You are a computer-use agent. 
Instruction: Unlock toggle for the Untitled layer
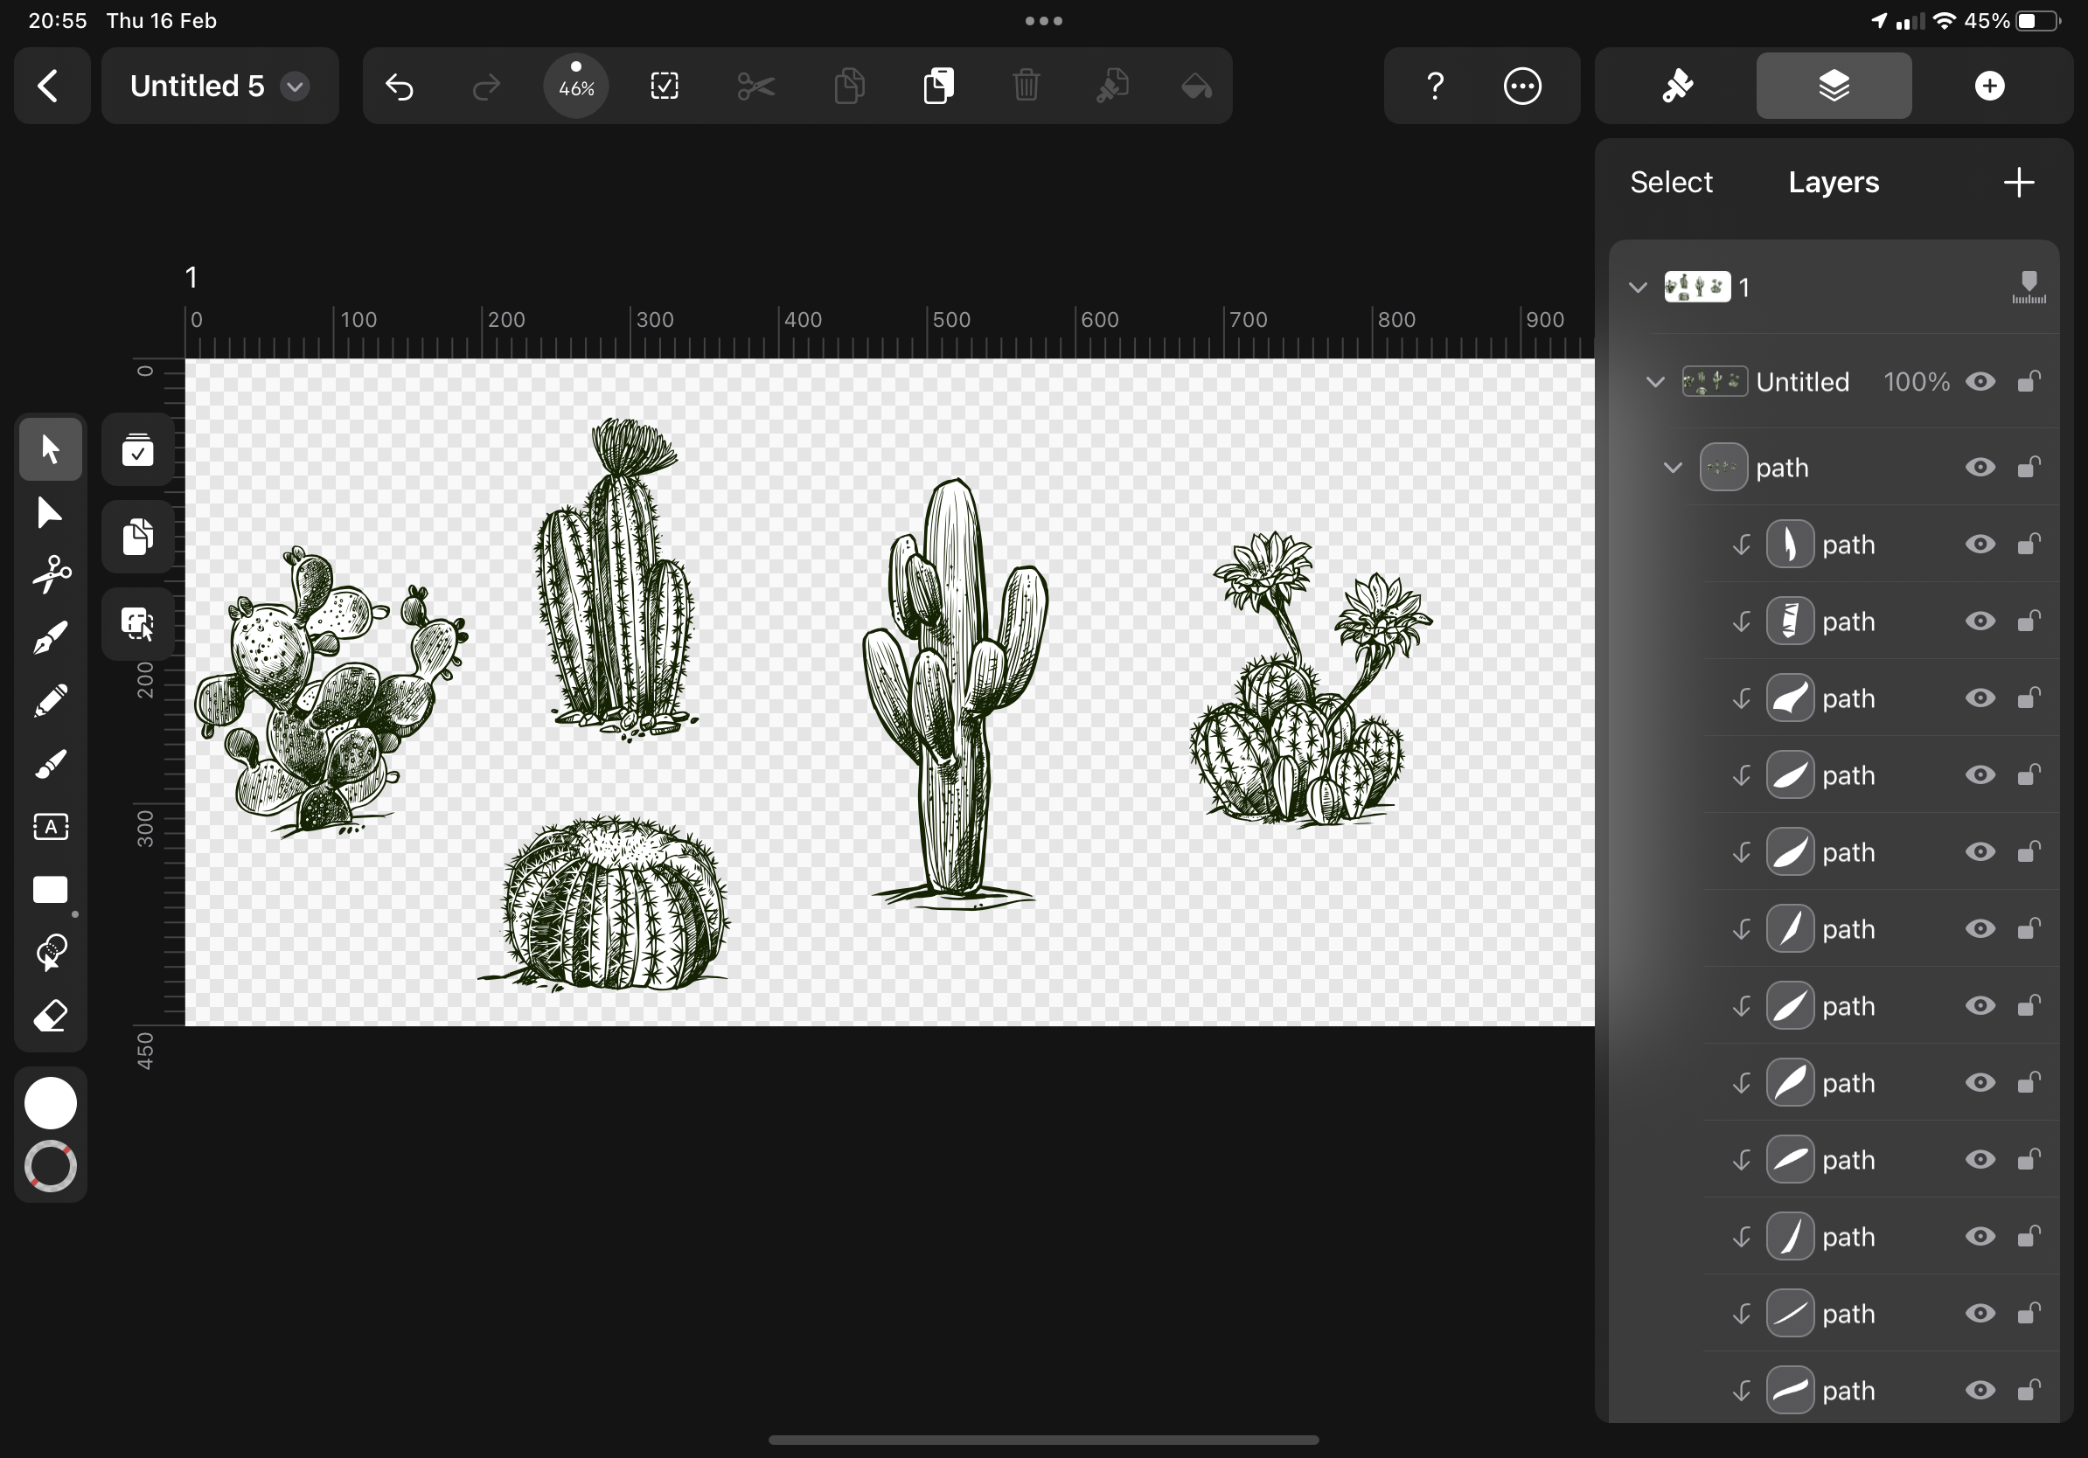tap(2029, 382)
